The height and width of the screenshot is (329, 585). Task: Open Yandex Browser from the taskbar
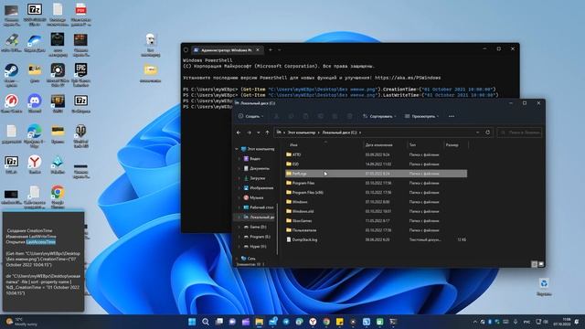(313, 322)
